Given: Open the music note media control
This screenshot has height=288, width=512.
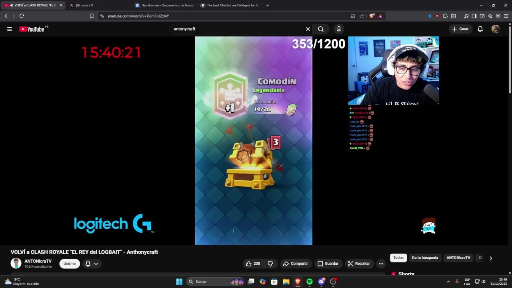Looking at the screenshot, I should (466, 16).
